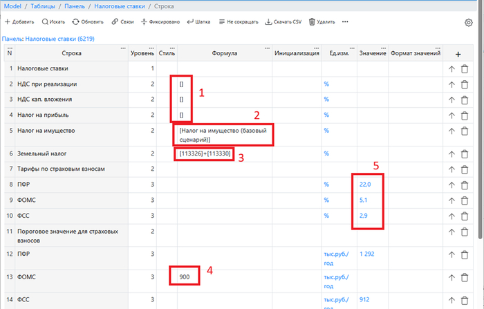Move the Налог на имущество row up

(452, 131)
